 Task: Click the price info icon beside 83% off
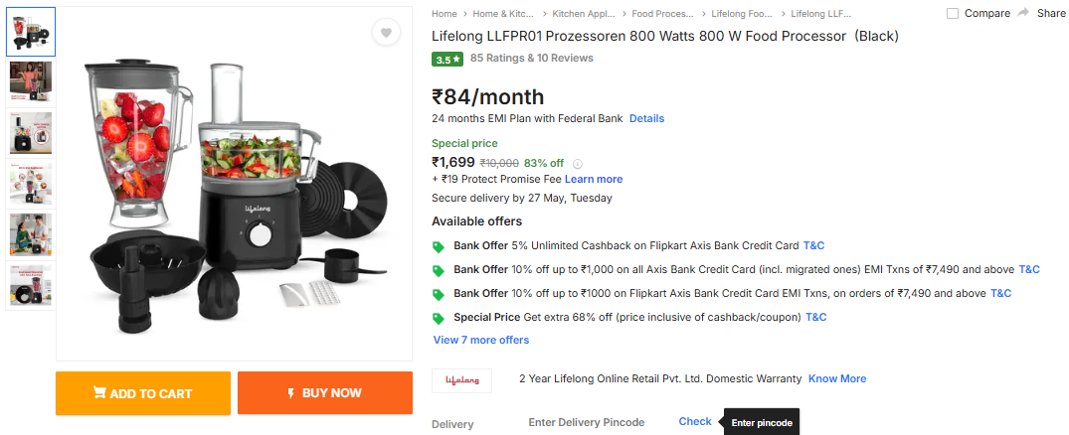(578, 164)
